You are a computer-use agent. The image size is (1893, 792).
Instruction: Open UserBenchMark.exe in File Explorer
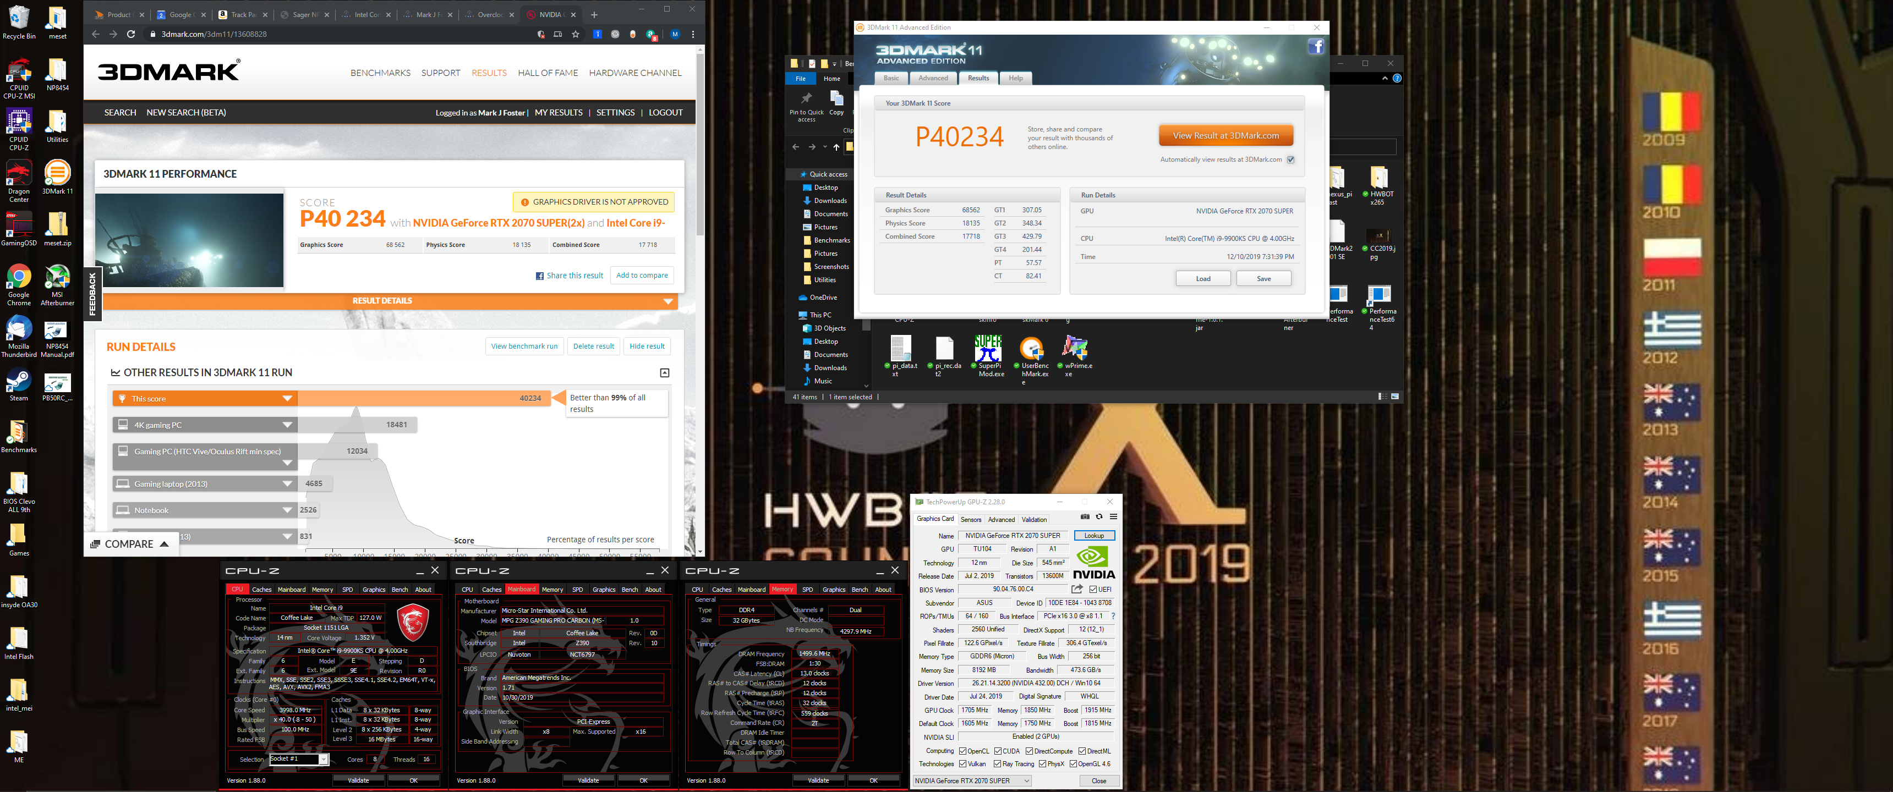(x=1031, y=360)
